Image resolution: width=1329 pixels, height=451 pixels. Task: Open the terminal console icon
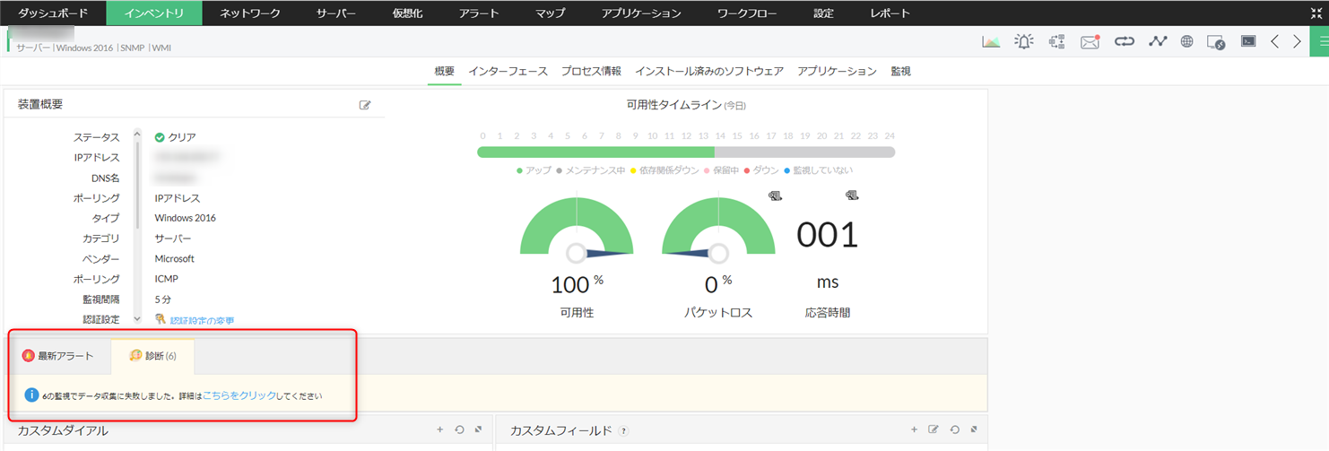click(x=1247, y=41)
